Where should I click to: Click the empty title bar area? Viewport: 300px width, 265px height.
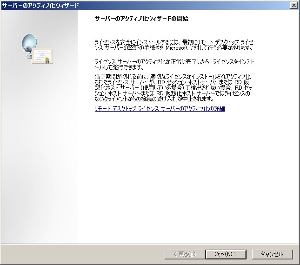(186, 5)
